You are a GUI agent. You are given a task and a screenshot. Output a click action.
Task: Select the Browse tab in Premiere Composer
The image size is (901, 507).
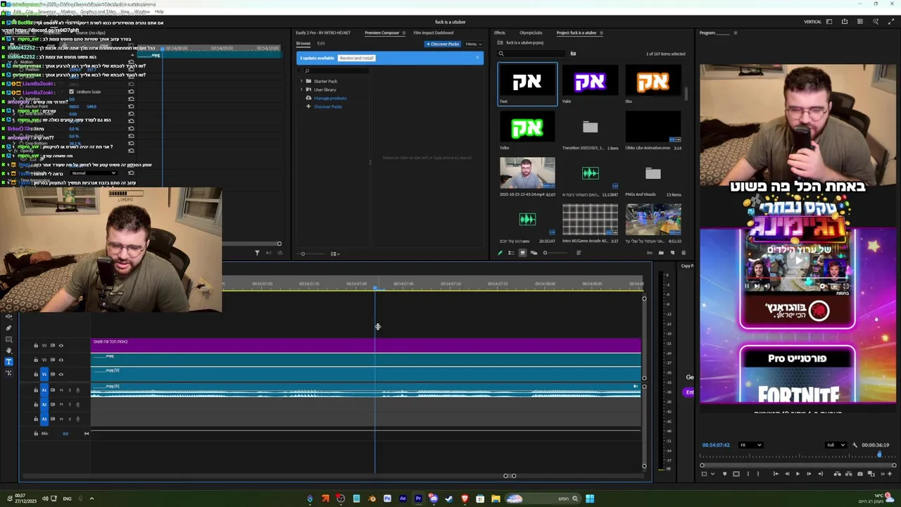[303, 44]
